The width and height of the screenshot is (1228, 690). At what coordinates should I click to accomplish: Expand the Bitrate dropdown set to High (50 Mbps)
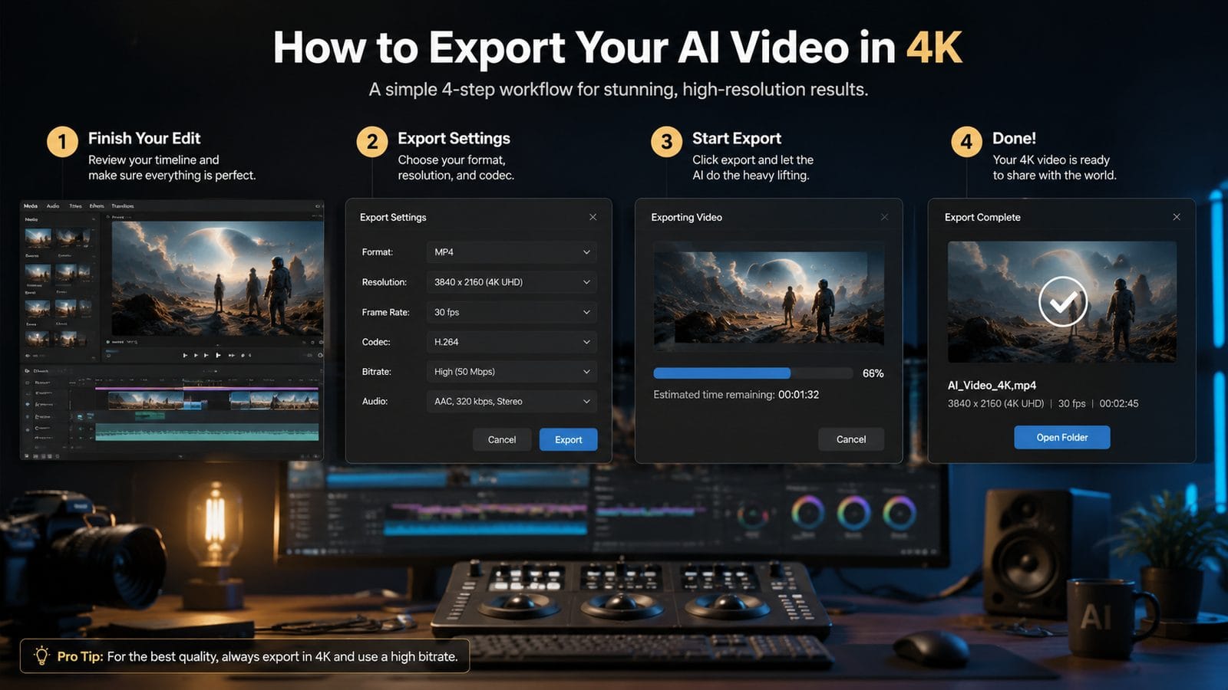point(511,372)
